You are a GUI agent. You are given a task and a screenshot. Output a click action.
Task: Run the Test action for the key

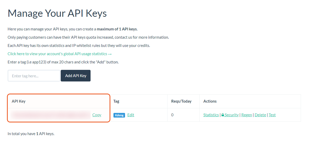tap(272, 115)
